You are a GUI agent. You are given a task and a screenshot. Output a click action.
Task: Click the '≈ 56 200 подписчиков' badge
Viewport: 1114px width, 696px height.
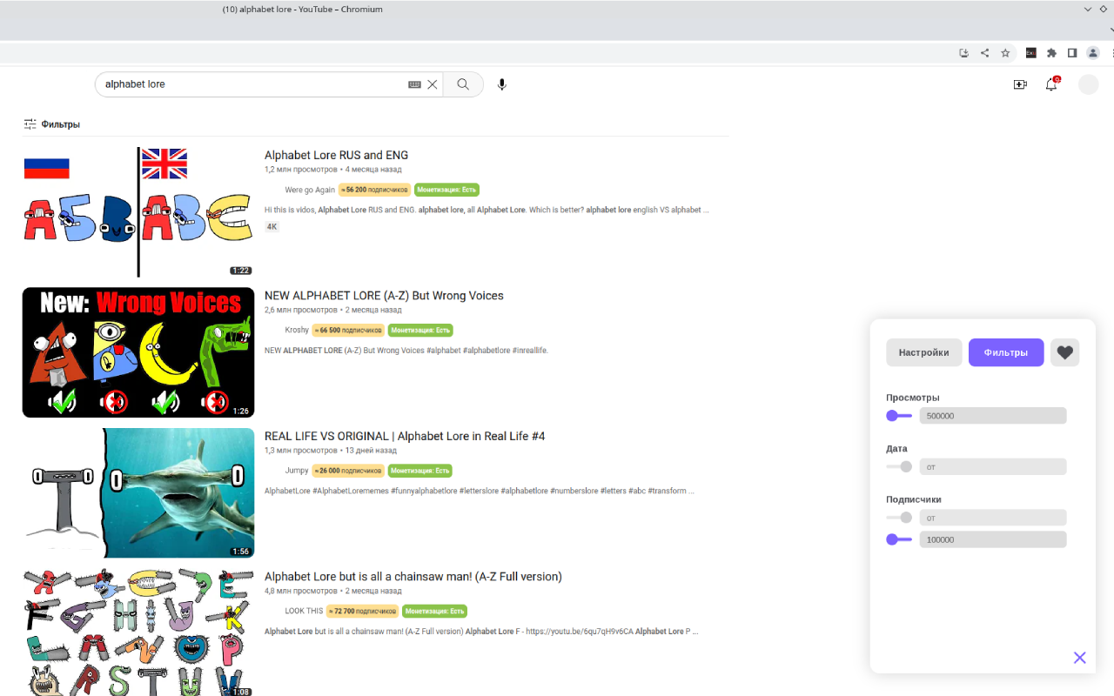[374, 190]
